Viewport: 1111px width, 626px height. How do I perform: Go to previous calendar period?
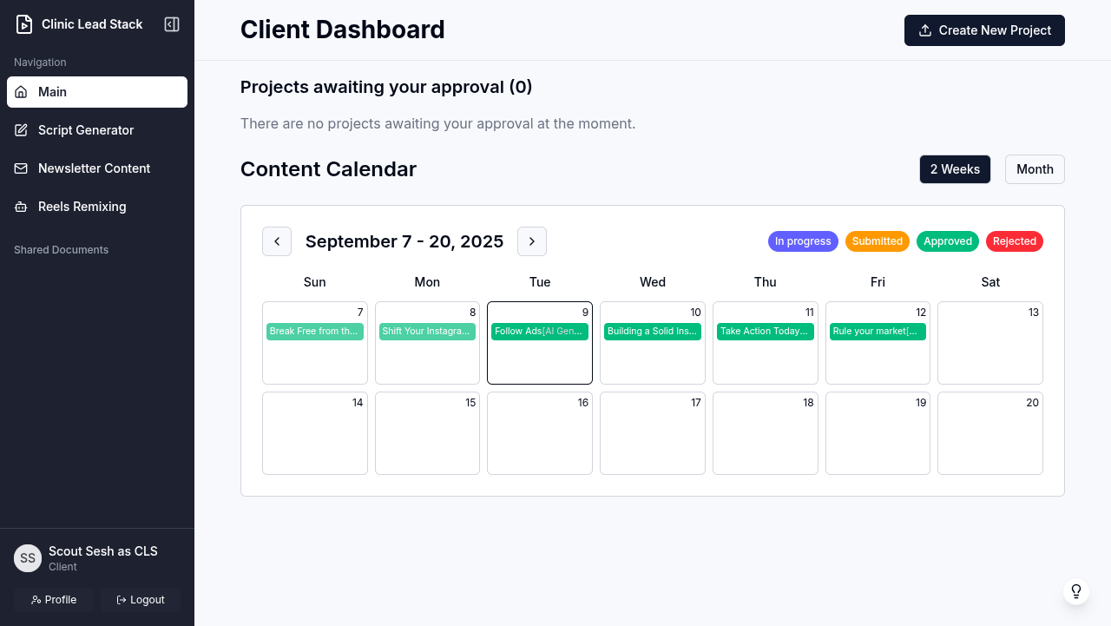coord(277,241)
